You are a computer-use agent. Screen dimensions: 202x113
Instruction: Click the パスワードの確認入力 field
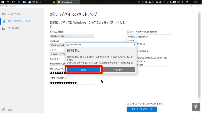72,83
